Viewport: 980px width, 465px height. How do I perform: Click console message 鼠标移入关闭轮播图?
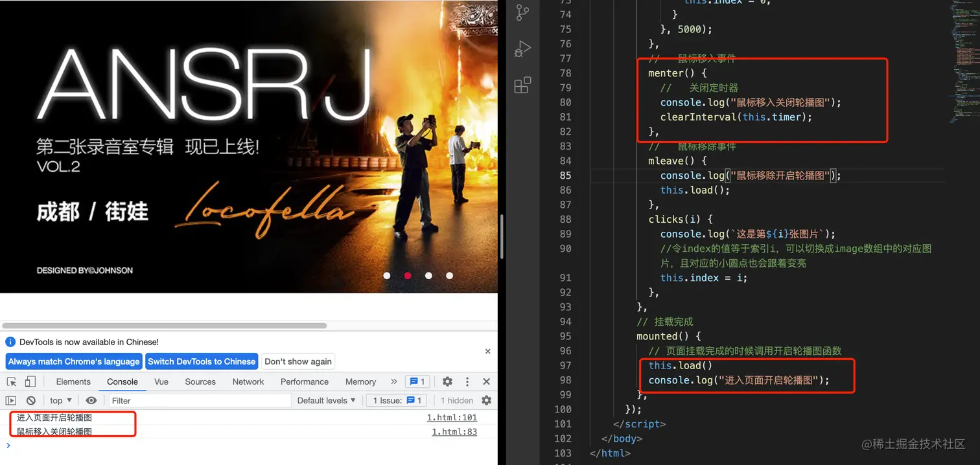[54, 431]
